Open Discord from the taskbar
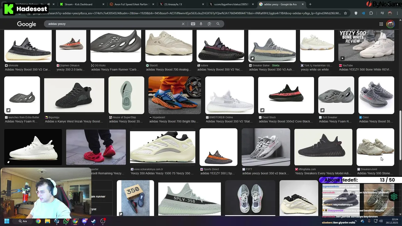Screen dimensions: 402x226 point(84,221)
